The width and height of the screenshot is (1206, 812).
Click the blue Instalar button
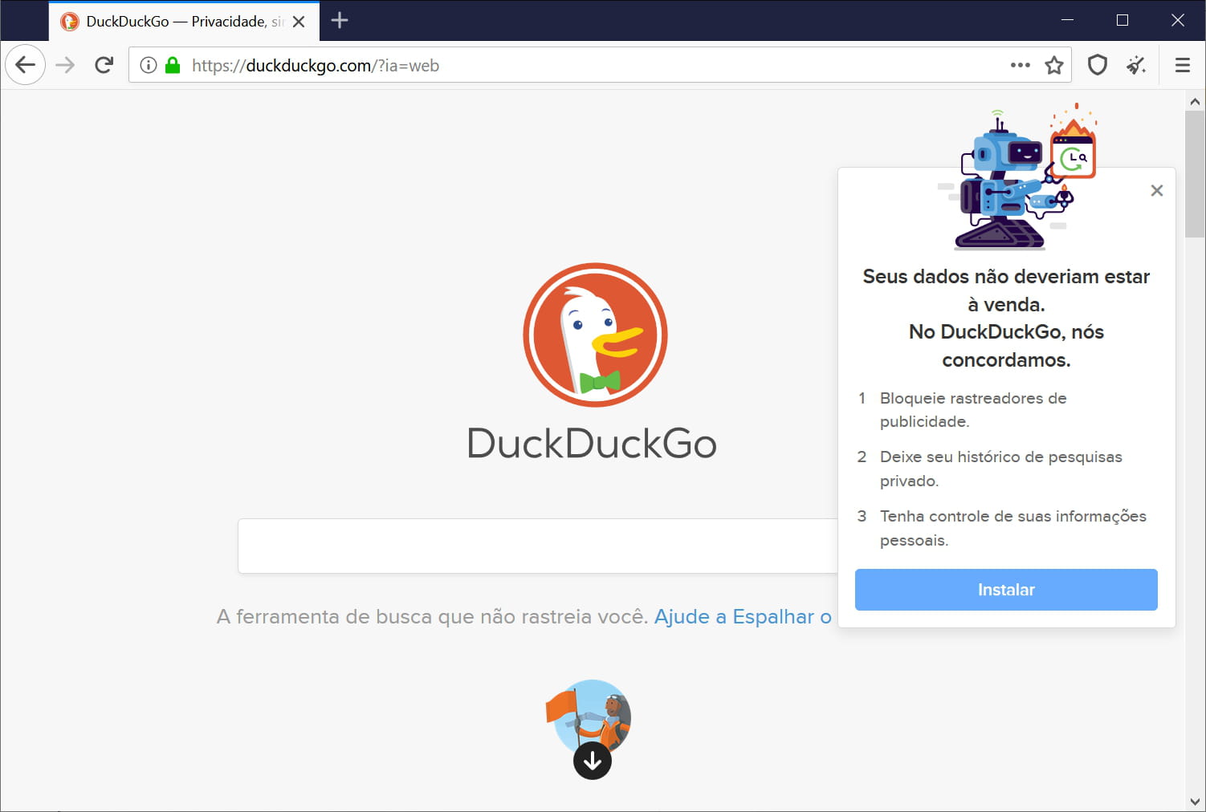tap(1005, 590)
